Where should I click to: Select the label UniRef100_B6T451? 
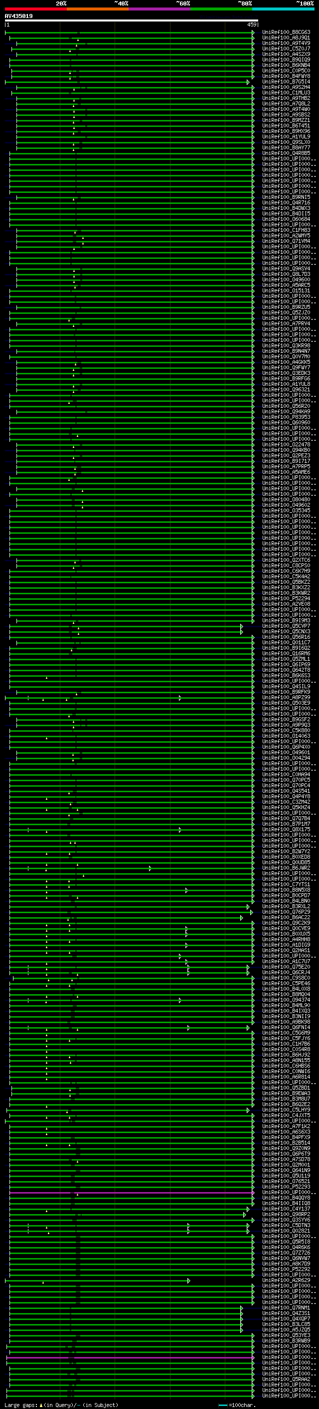(286, 126)
